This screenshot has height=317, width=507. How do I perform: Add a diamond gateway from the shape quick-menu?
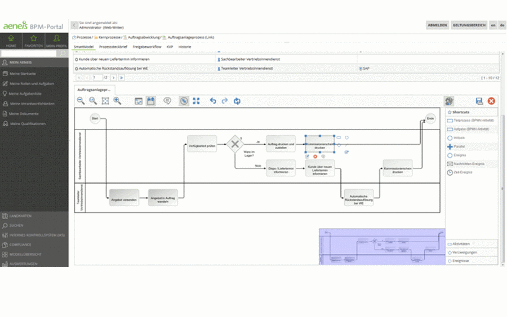click(339, 145)
